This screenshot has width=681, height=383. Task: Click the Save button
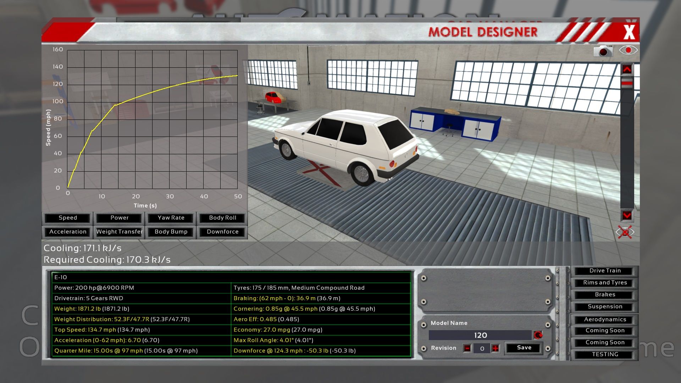(x=524, y=348)
